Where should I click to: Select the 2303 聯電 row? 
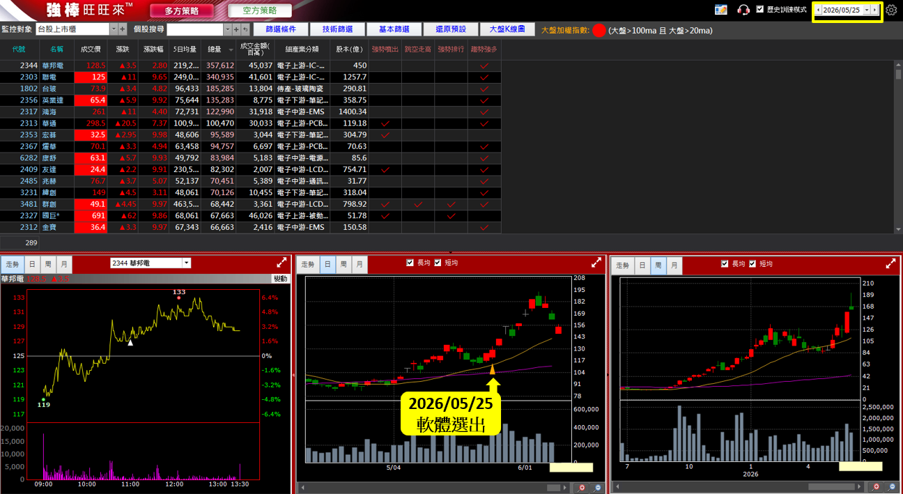251,77
